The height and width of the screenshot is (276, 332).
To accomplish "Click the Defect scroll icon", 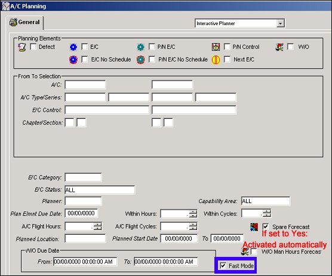I will coord(22,47).
